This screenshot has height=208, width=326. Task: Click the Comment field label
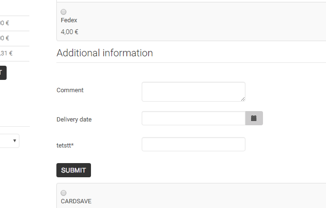click(70, 90)
